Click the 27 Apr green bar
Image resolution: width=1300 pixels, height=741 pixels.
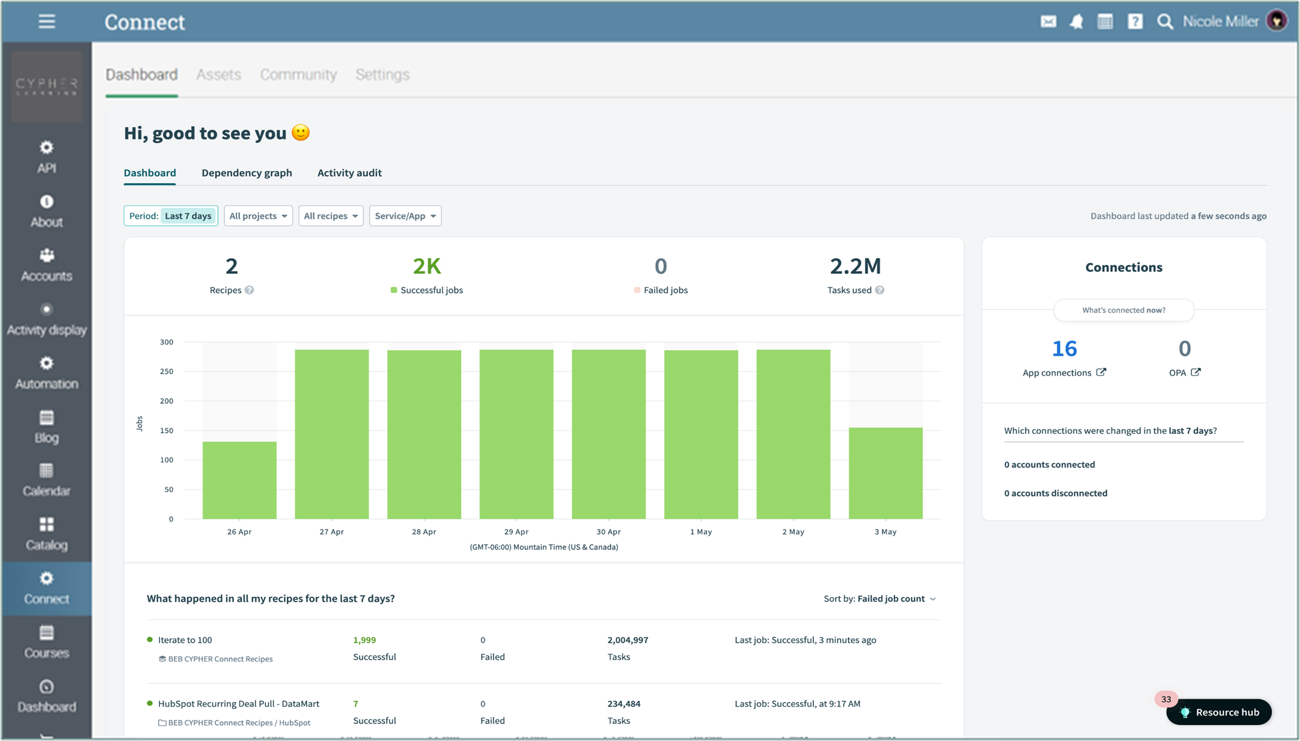click(x=332, y=434)
